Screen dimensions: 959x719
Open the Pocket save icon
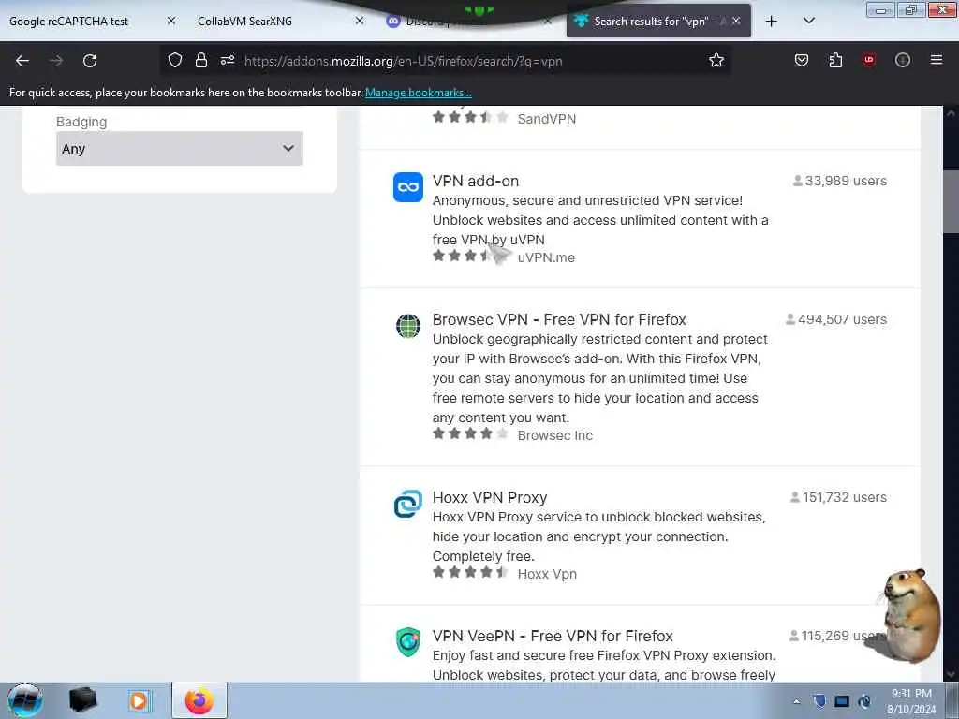tap(802, 60)
